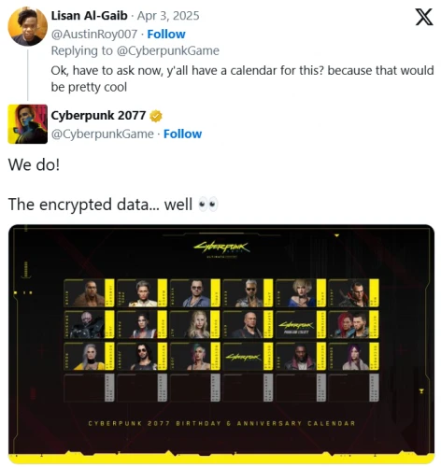441x467 pixels.
Task: Open the @CyberpunkGame mention in reply line
Action: (168, 50)
